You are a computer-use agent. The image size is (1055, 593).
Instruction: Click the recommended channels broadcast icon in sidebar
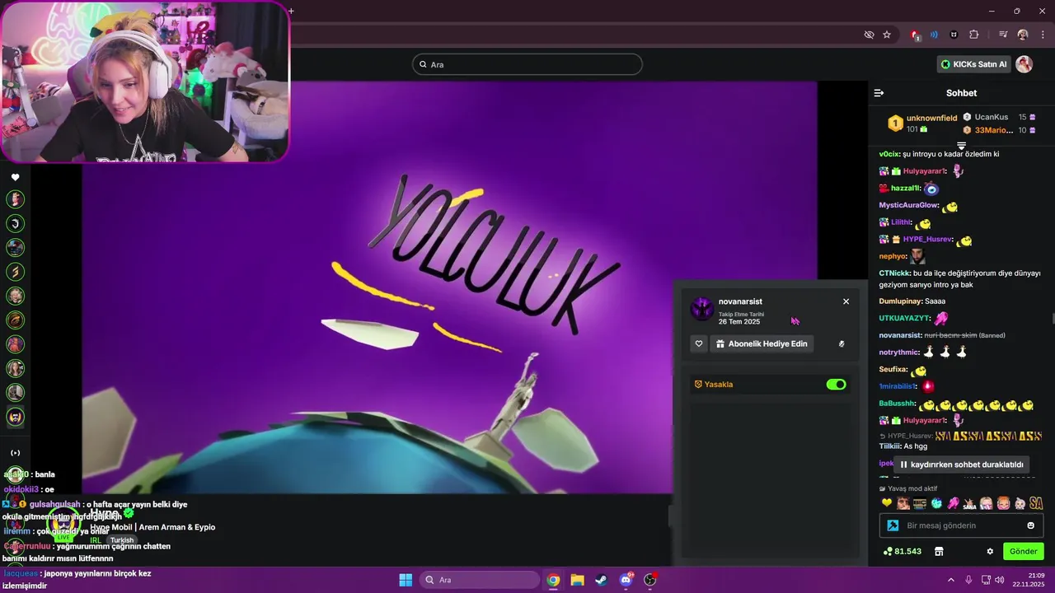click(x=15, y=452)
